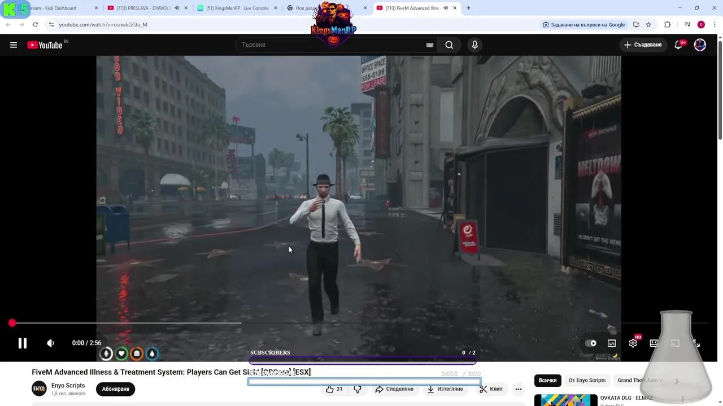Select the Всички filter chip
723x406 pixels.
pos(547,380)
